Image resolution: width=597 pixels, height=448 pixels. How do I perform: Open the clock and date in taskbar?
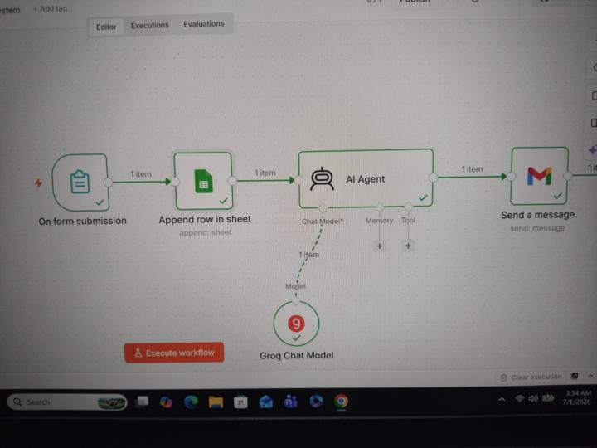tap(578, 397)
